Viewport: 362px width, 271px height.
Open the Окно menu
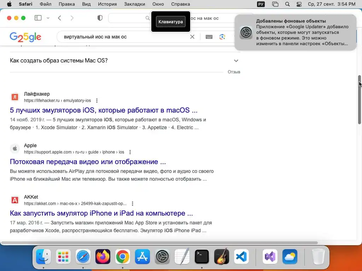(x=158, y=4)
